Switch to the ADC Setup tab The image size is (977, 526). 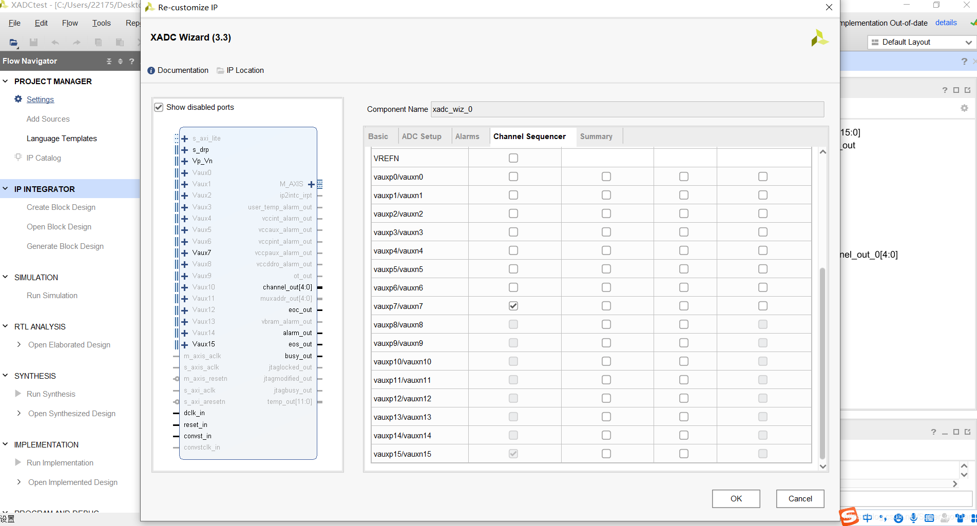(x=422, y=137)
